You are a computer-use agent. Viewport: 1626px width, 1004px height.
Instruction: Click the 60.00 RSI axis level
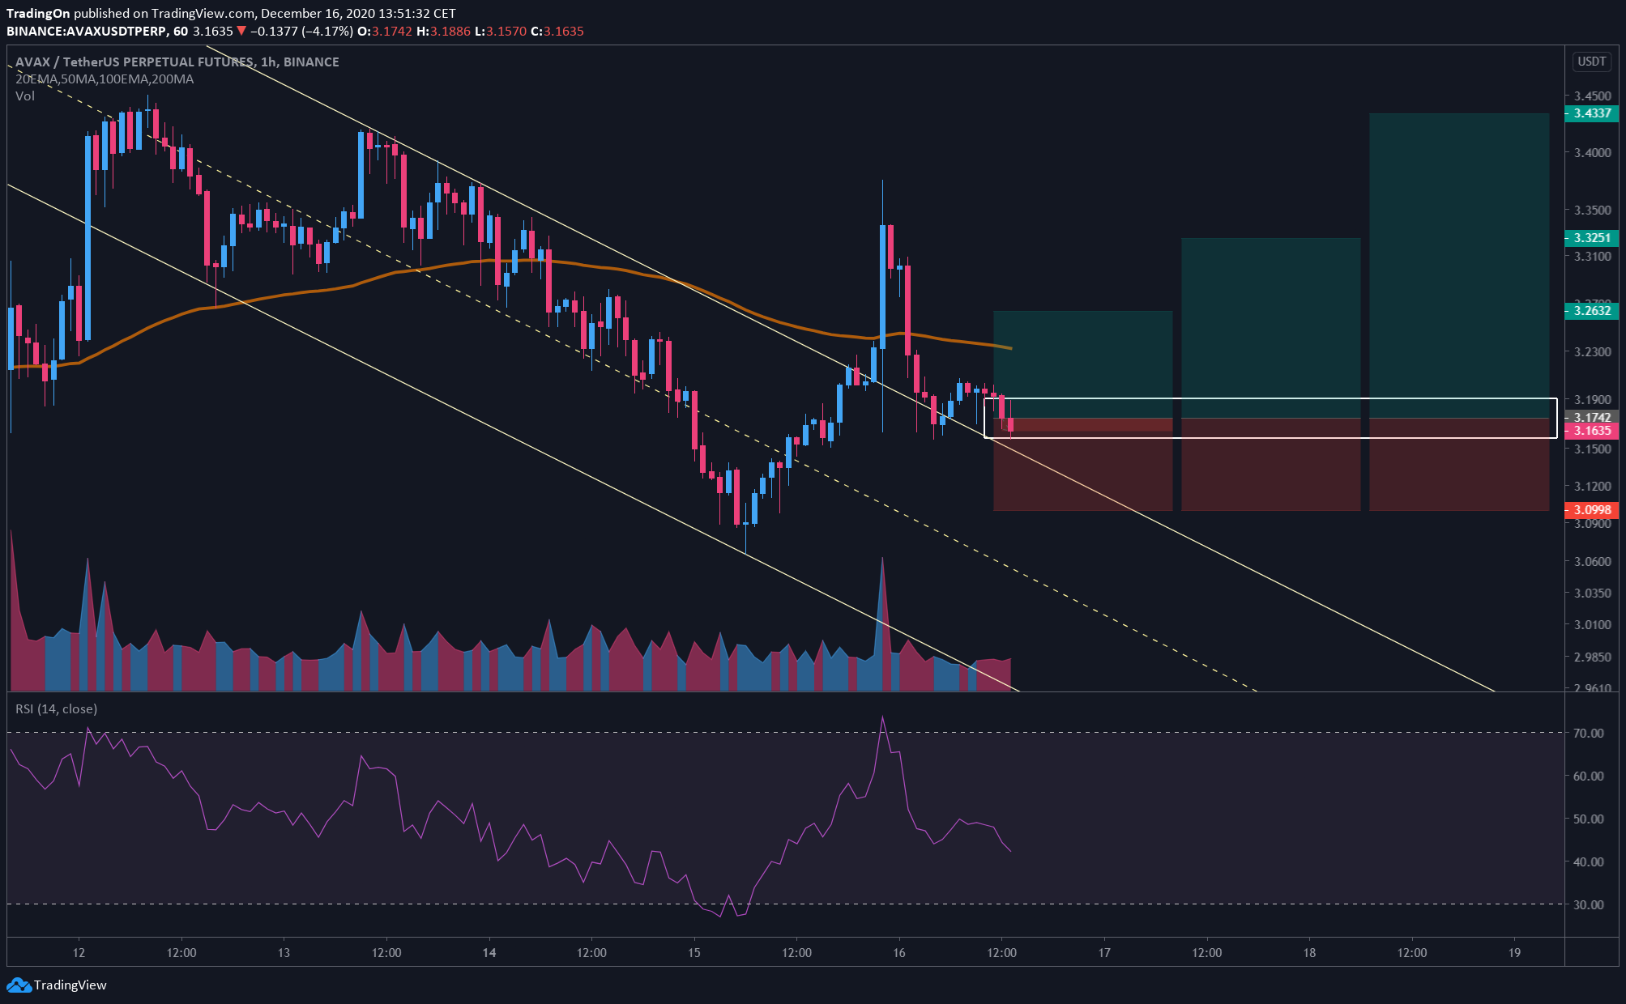pos(1588,776)
